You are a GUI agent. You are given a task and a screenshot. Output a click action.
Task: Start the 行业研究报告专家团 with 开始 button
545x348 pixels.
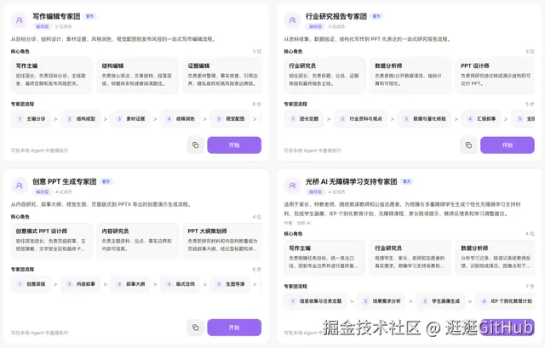[x=508, y=145]
